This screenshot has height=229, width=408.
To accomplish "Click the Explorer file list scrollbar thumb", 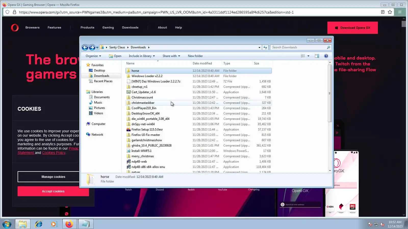I will 330,93.
